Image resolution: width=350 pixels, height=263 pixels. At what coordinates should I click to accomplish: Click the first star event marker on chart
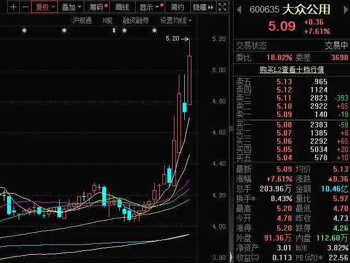24,31
